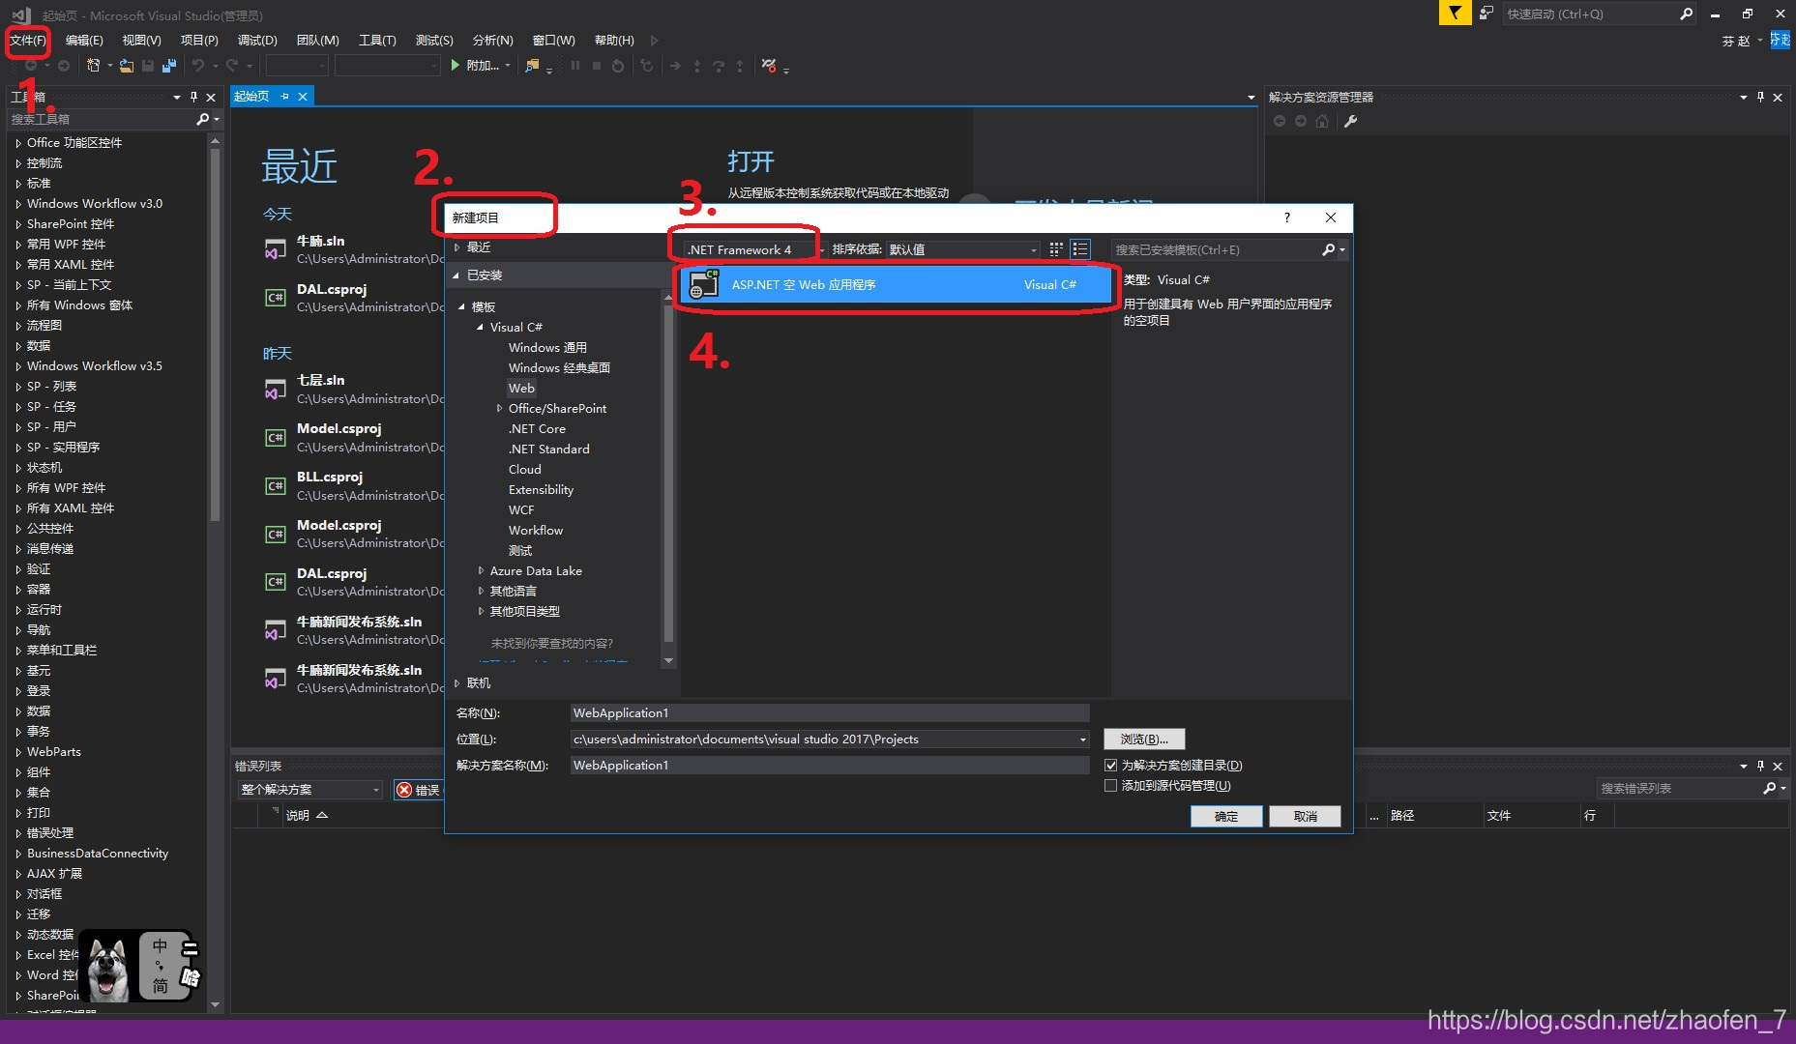Open the Tools (工具) menu
Image resolution: width=1796 pixels, height=1044 pixels.
click(x=377, y=40)
